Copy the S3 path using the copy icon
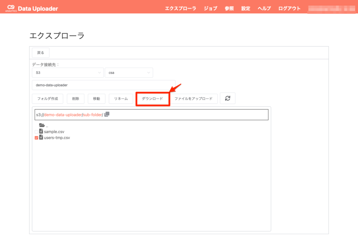This screenshot has width=358, height=252. click(107, 114)
